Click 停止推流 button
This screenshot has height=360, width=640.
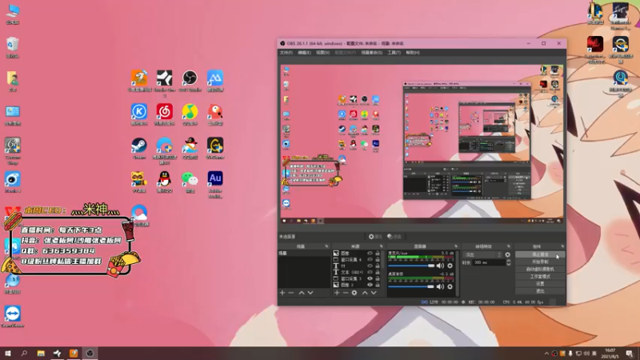(540, 254)
